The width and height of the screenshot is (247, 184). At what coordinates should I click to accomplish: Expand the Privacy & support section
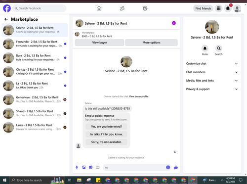pyautogui.click(x=212, y=89)
